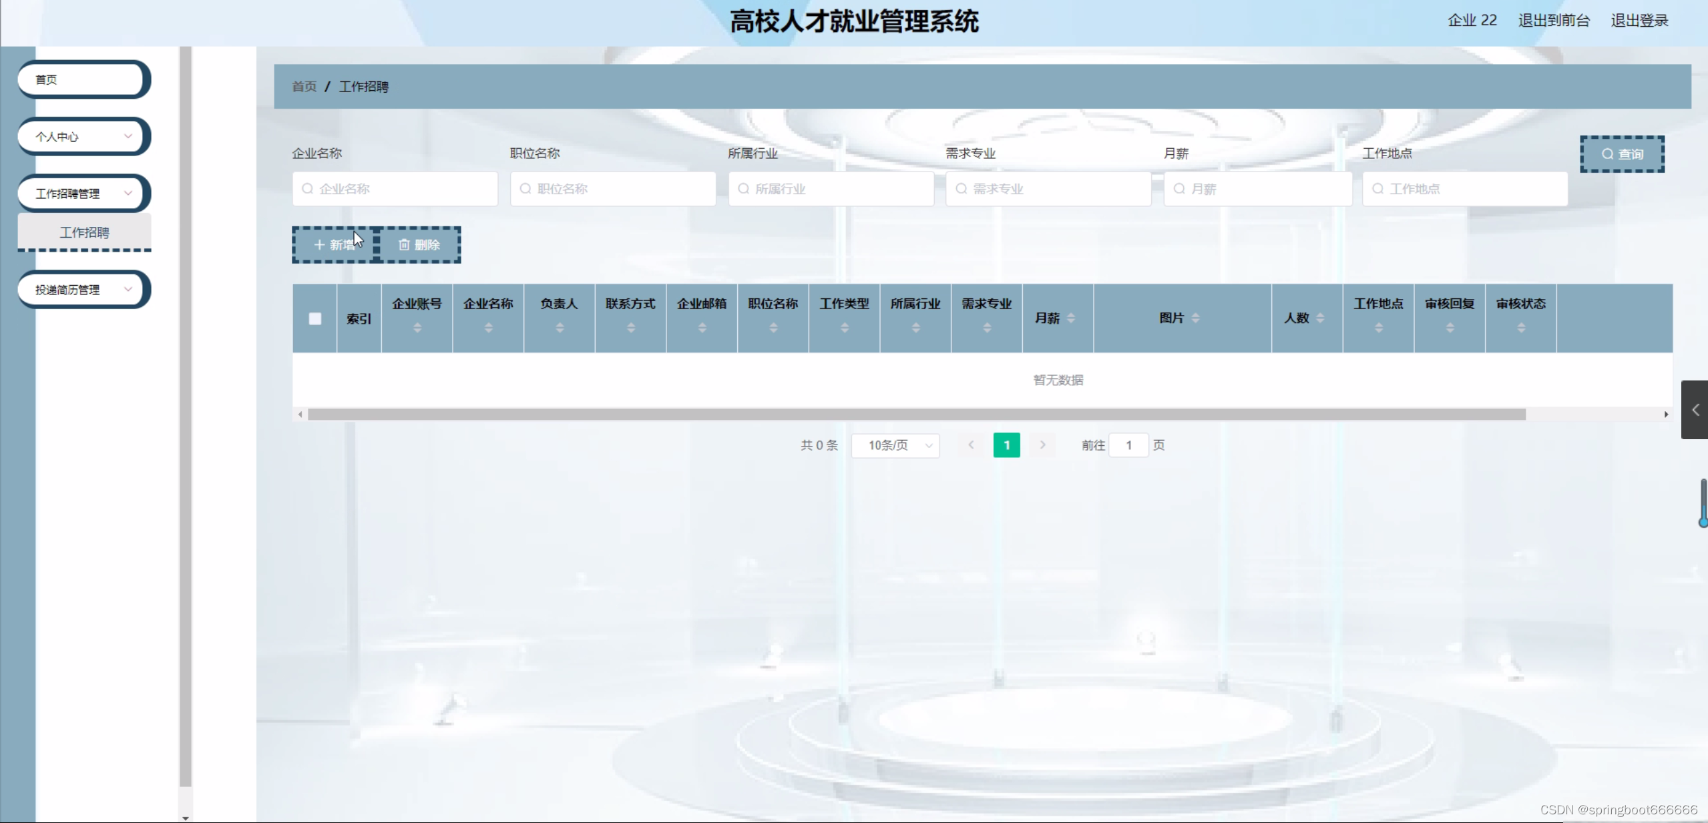Click the 删除 trash button
Screen dimensions: 1708x823
[x=419, y=245]
